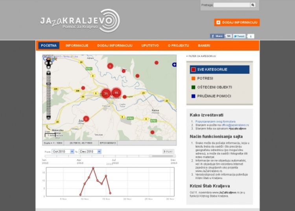Viewport: 295px width, 211px height.
Task: Open the cluster marker labeled 11
Action: pos(116,93)
